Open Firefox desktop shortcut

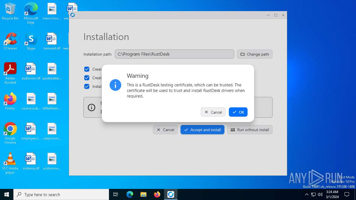[x=10, y=102]
